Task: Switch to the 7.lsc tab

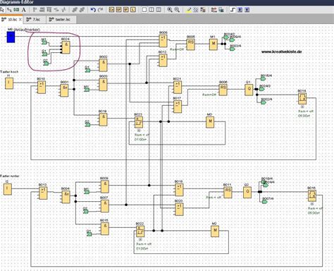Action: pyautogui.click(x=33, y=20)
